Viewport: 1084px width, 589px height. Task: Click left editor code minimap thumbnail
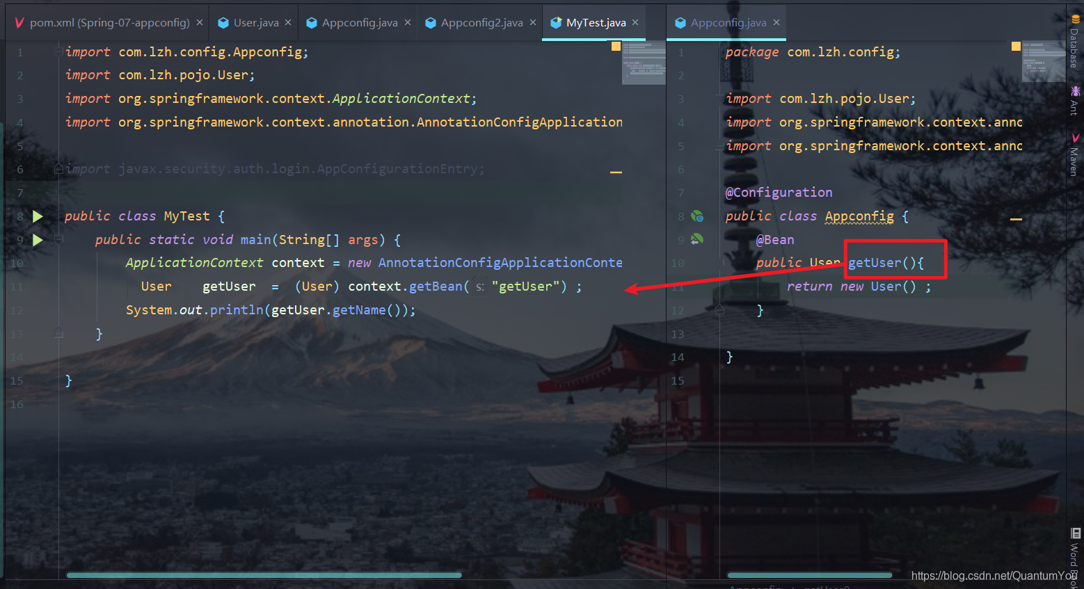[x=643, y=63]
